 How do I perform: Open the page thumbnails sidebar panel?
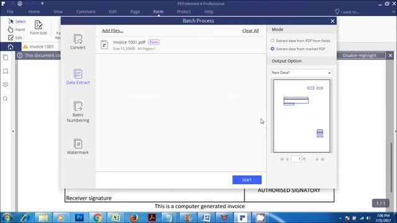[x=6, y=58]
